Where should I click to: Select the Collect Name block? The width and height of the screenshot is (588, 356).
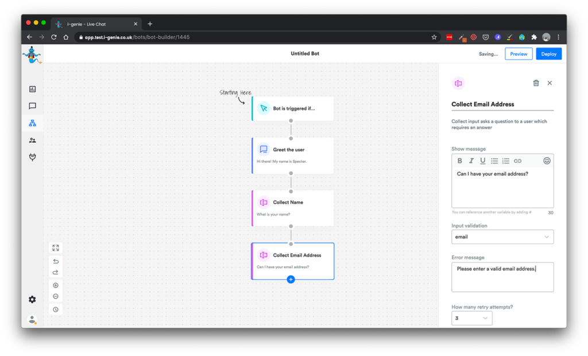(293, 208)
